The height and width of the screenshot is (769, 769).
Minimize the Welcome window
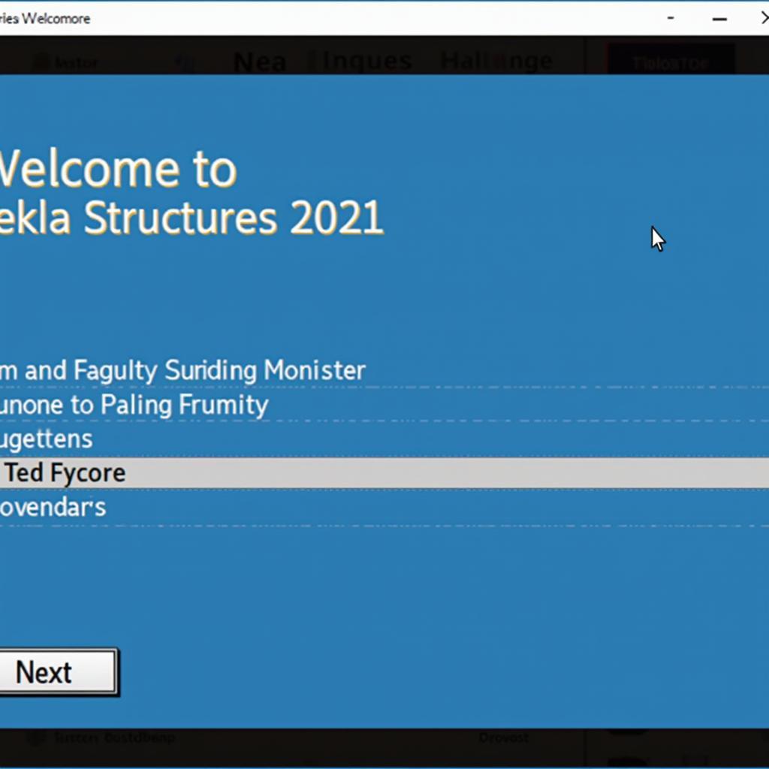point(719,19)
